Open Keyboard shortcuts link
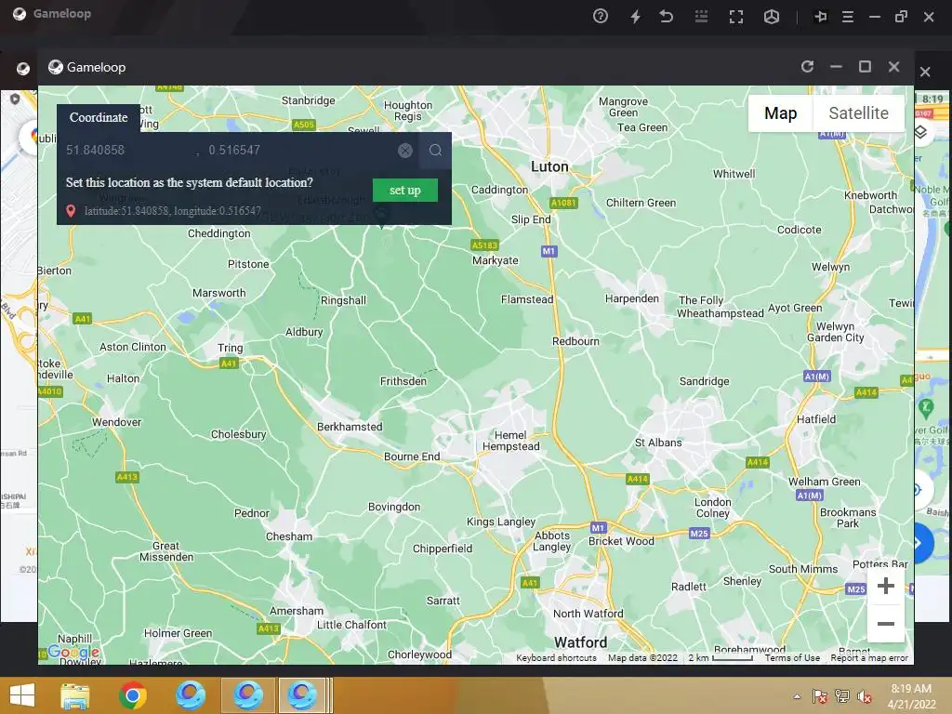 tap(556, 657)
